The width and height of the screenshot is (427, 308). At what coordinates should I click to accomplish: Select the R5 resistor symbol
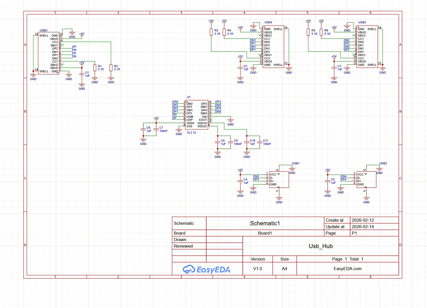308,32
